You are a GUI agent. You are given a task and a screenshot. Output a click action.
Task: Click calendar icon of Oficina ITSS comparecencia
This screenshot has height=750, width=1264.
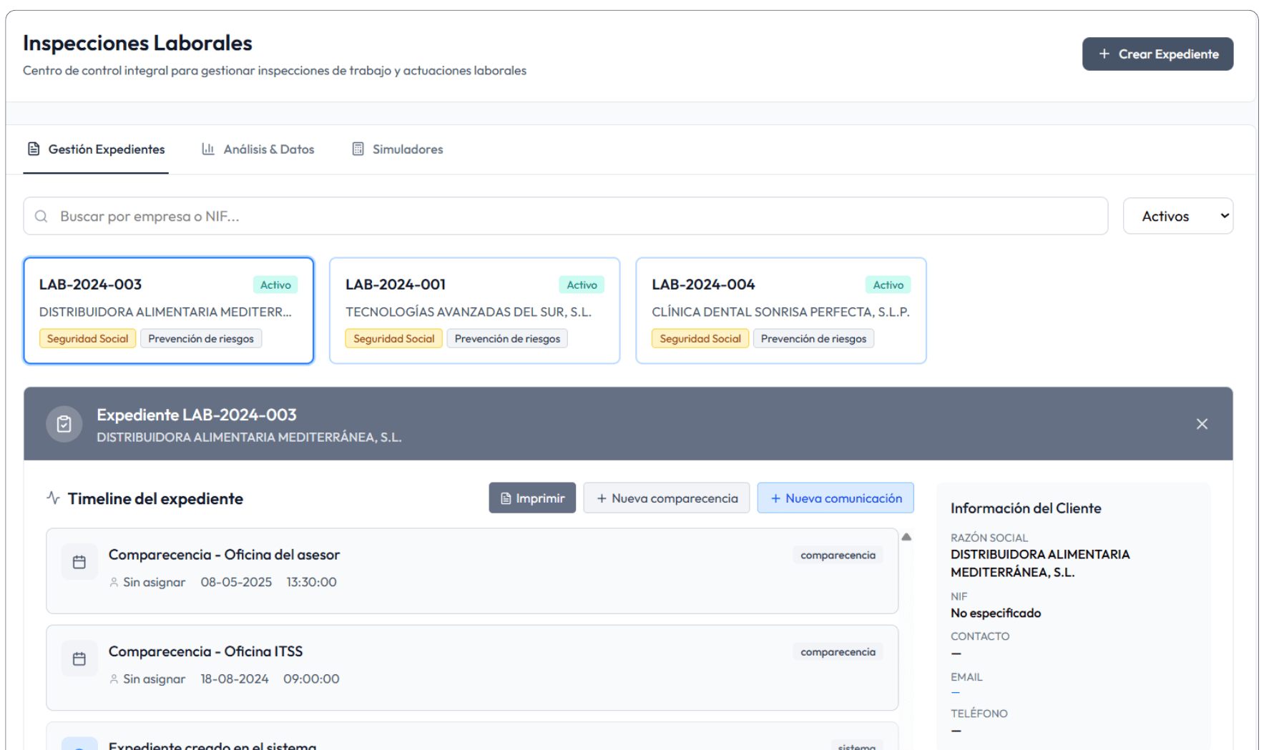pos(79,658)
